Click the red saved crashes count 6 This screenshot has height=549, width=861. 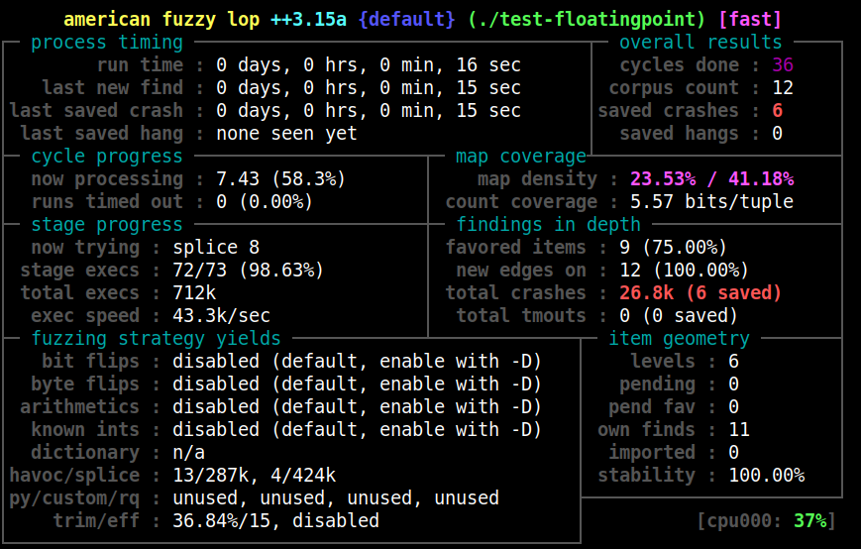click(778, 111)
